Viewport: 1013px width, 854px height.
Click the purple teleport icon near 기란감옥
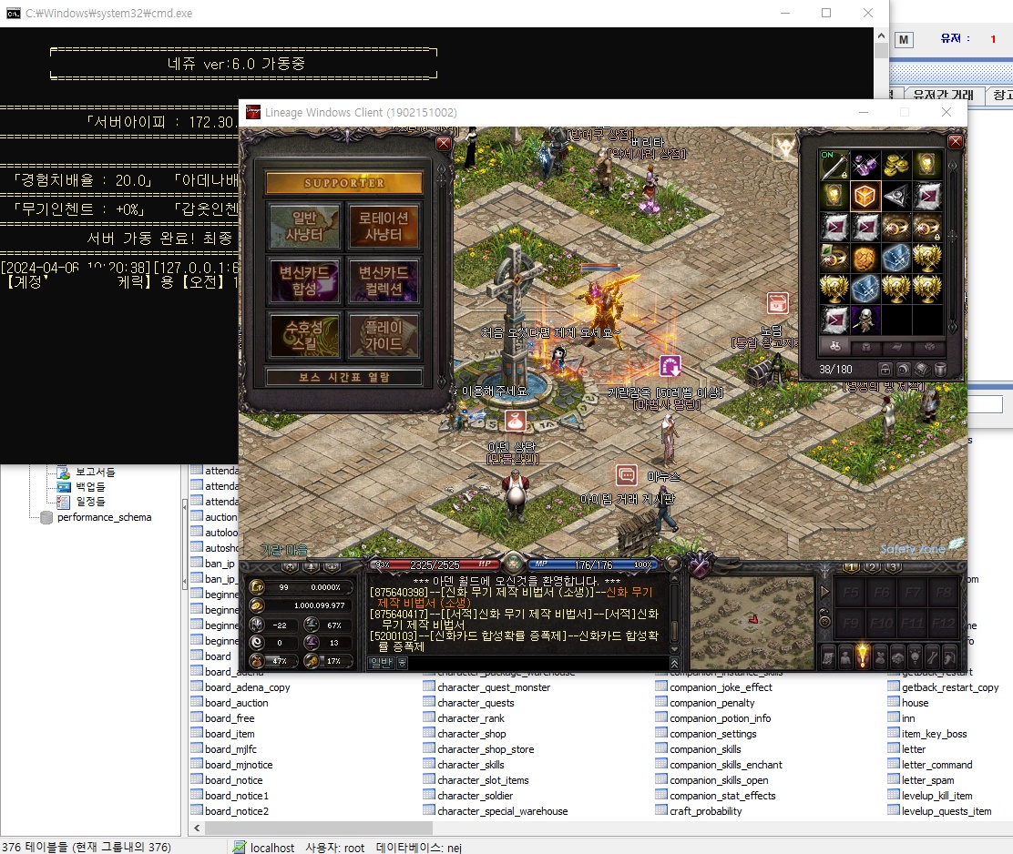[x=670, y=367]
